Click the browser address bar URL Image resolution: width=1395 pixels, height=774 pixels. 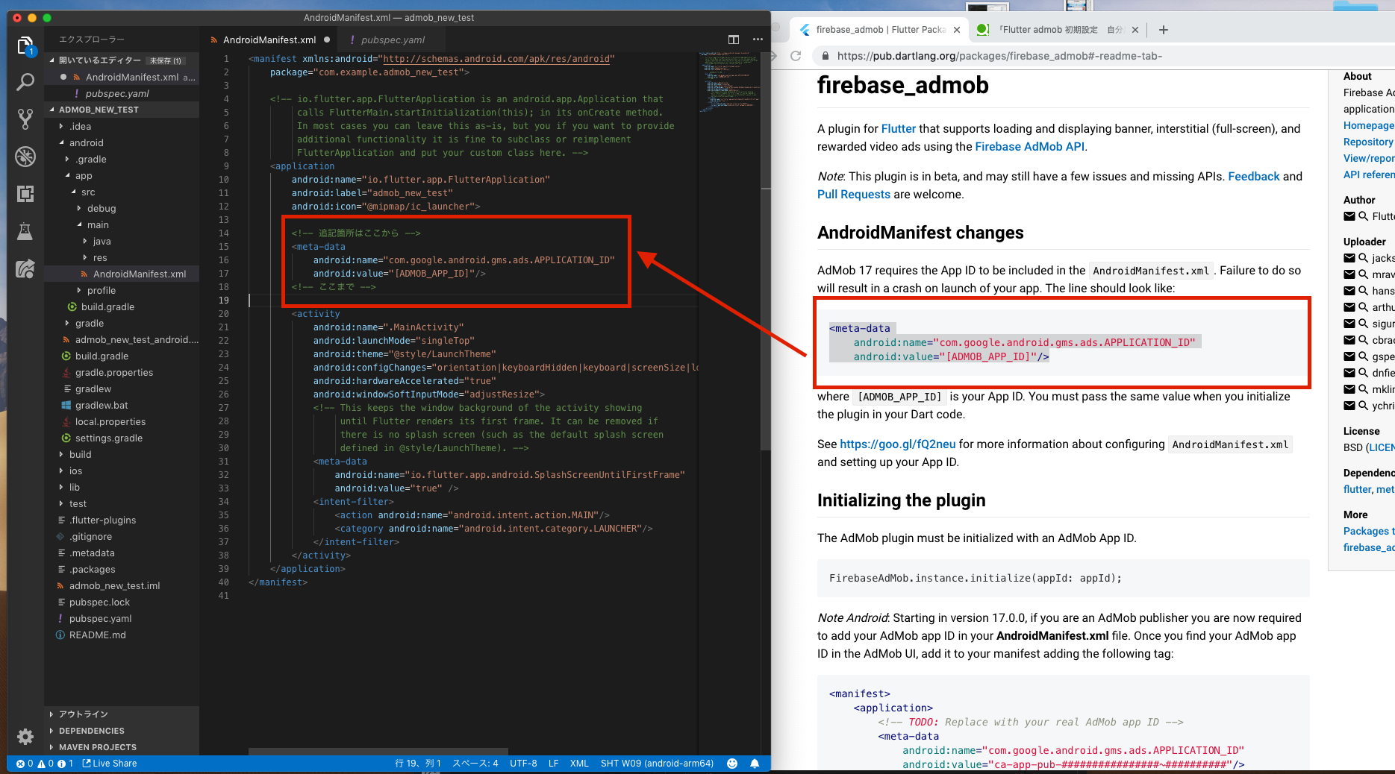(x=999, y=56)
